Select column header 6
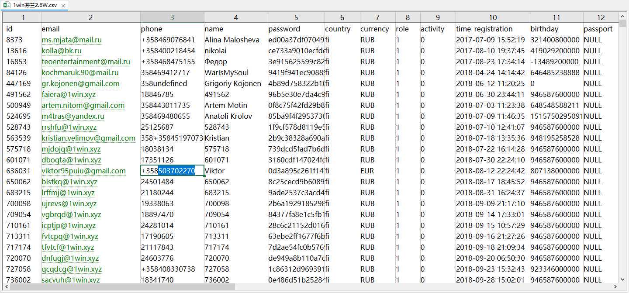629x293 pixels. pyautogui.click(x=342, y=17)
